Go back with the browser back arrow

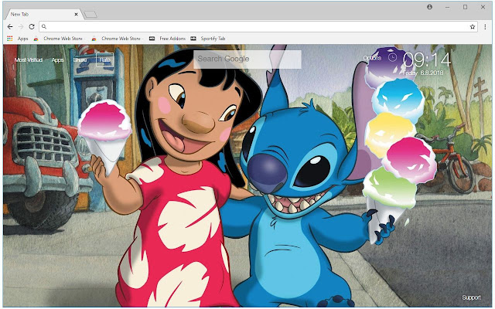pyautogui.click(x=10, y=27)
